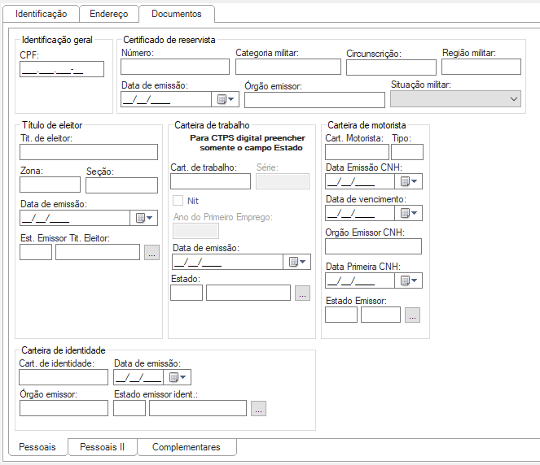Open calendar picker for Data de vencimento
Viewport: 540px width, 465px height.
409,213
